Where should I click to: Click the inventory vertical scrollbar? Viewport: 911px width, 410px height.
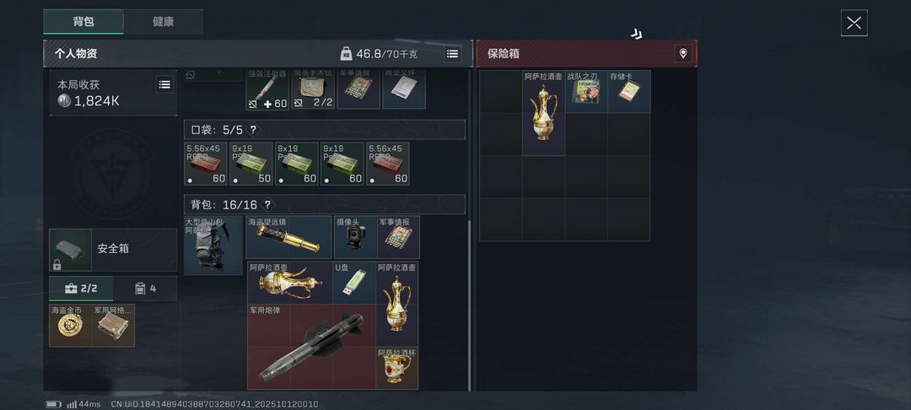470,305
